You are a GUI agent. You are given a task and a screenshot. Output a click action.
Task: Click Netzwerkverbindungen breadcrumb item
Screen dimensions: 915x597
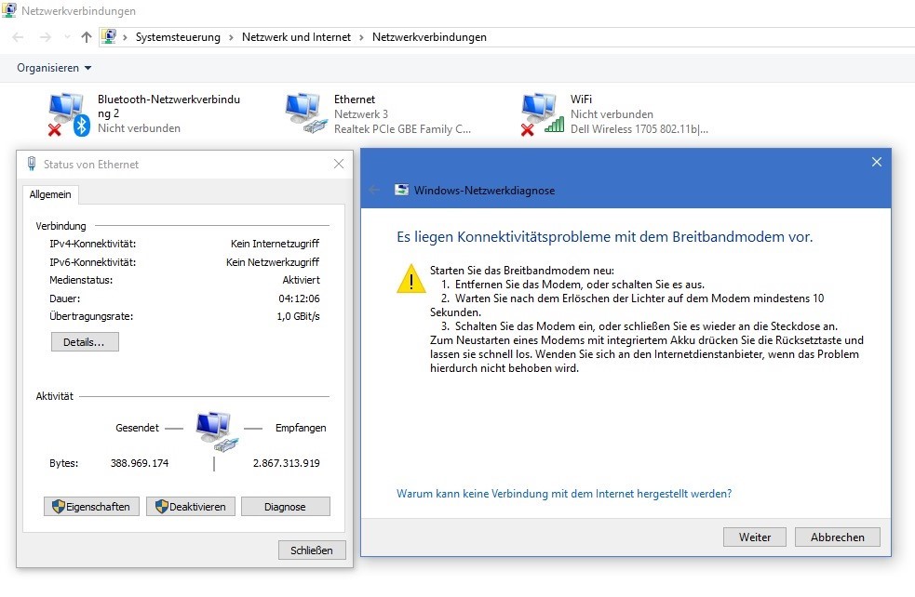pos(429,37)
